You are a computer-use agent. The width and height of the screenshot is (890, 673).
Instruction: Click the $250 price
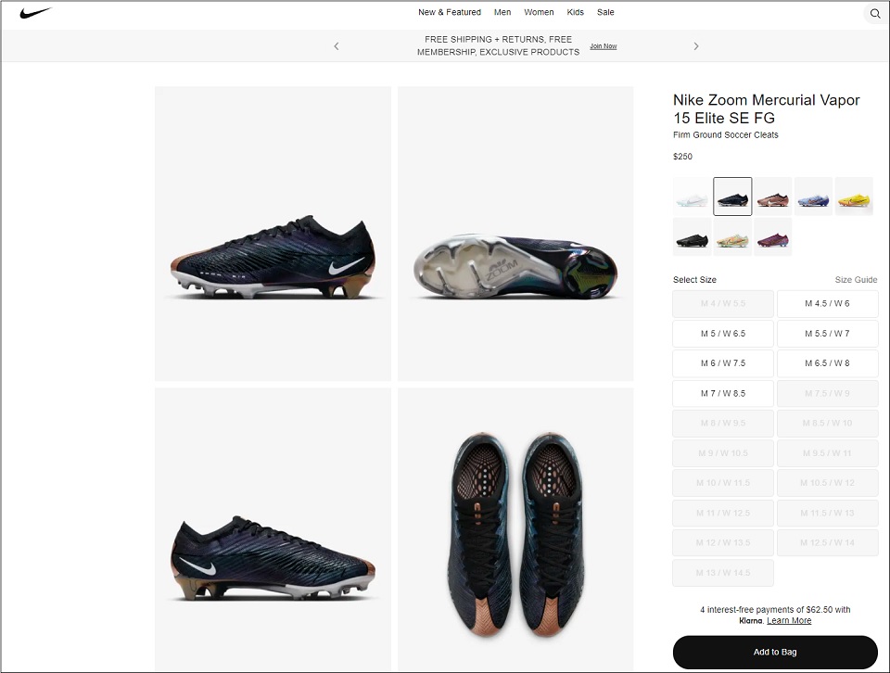[x=683, y=156]
